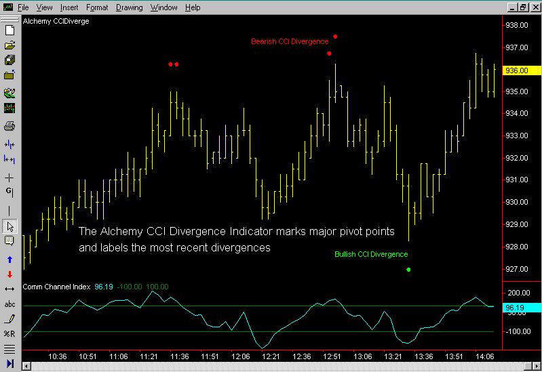Image resolution: width=542 pixels, height=372 pixels.
Task: Click the application icon beside the File menu
Action: 7,7
